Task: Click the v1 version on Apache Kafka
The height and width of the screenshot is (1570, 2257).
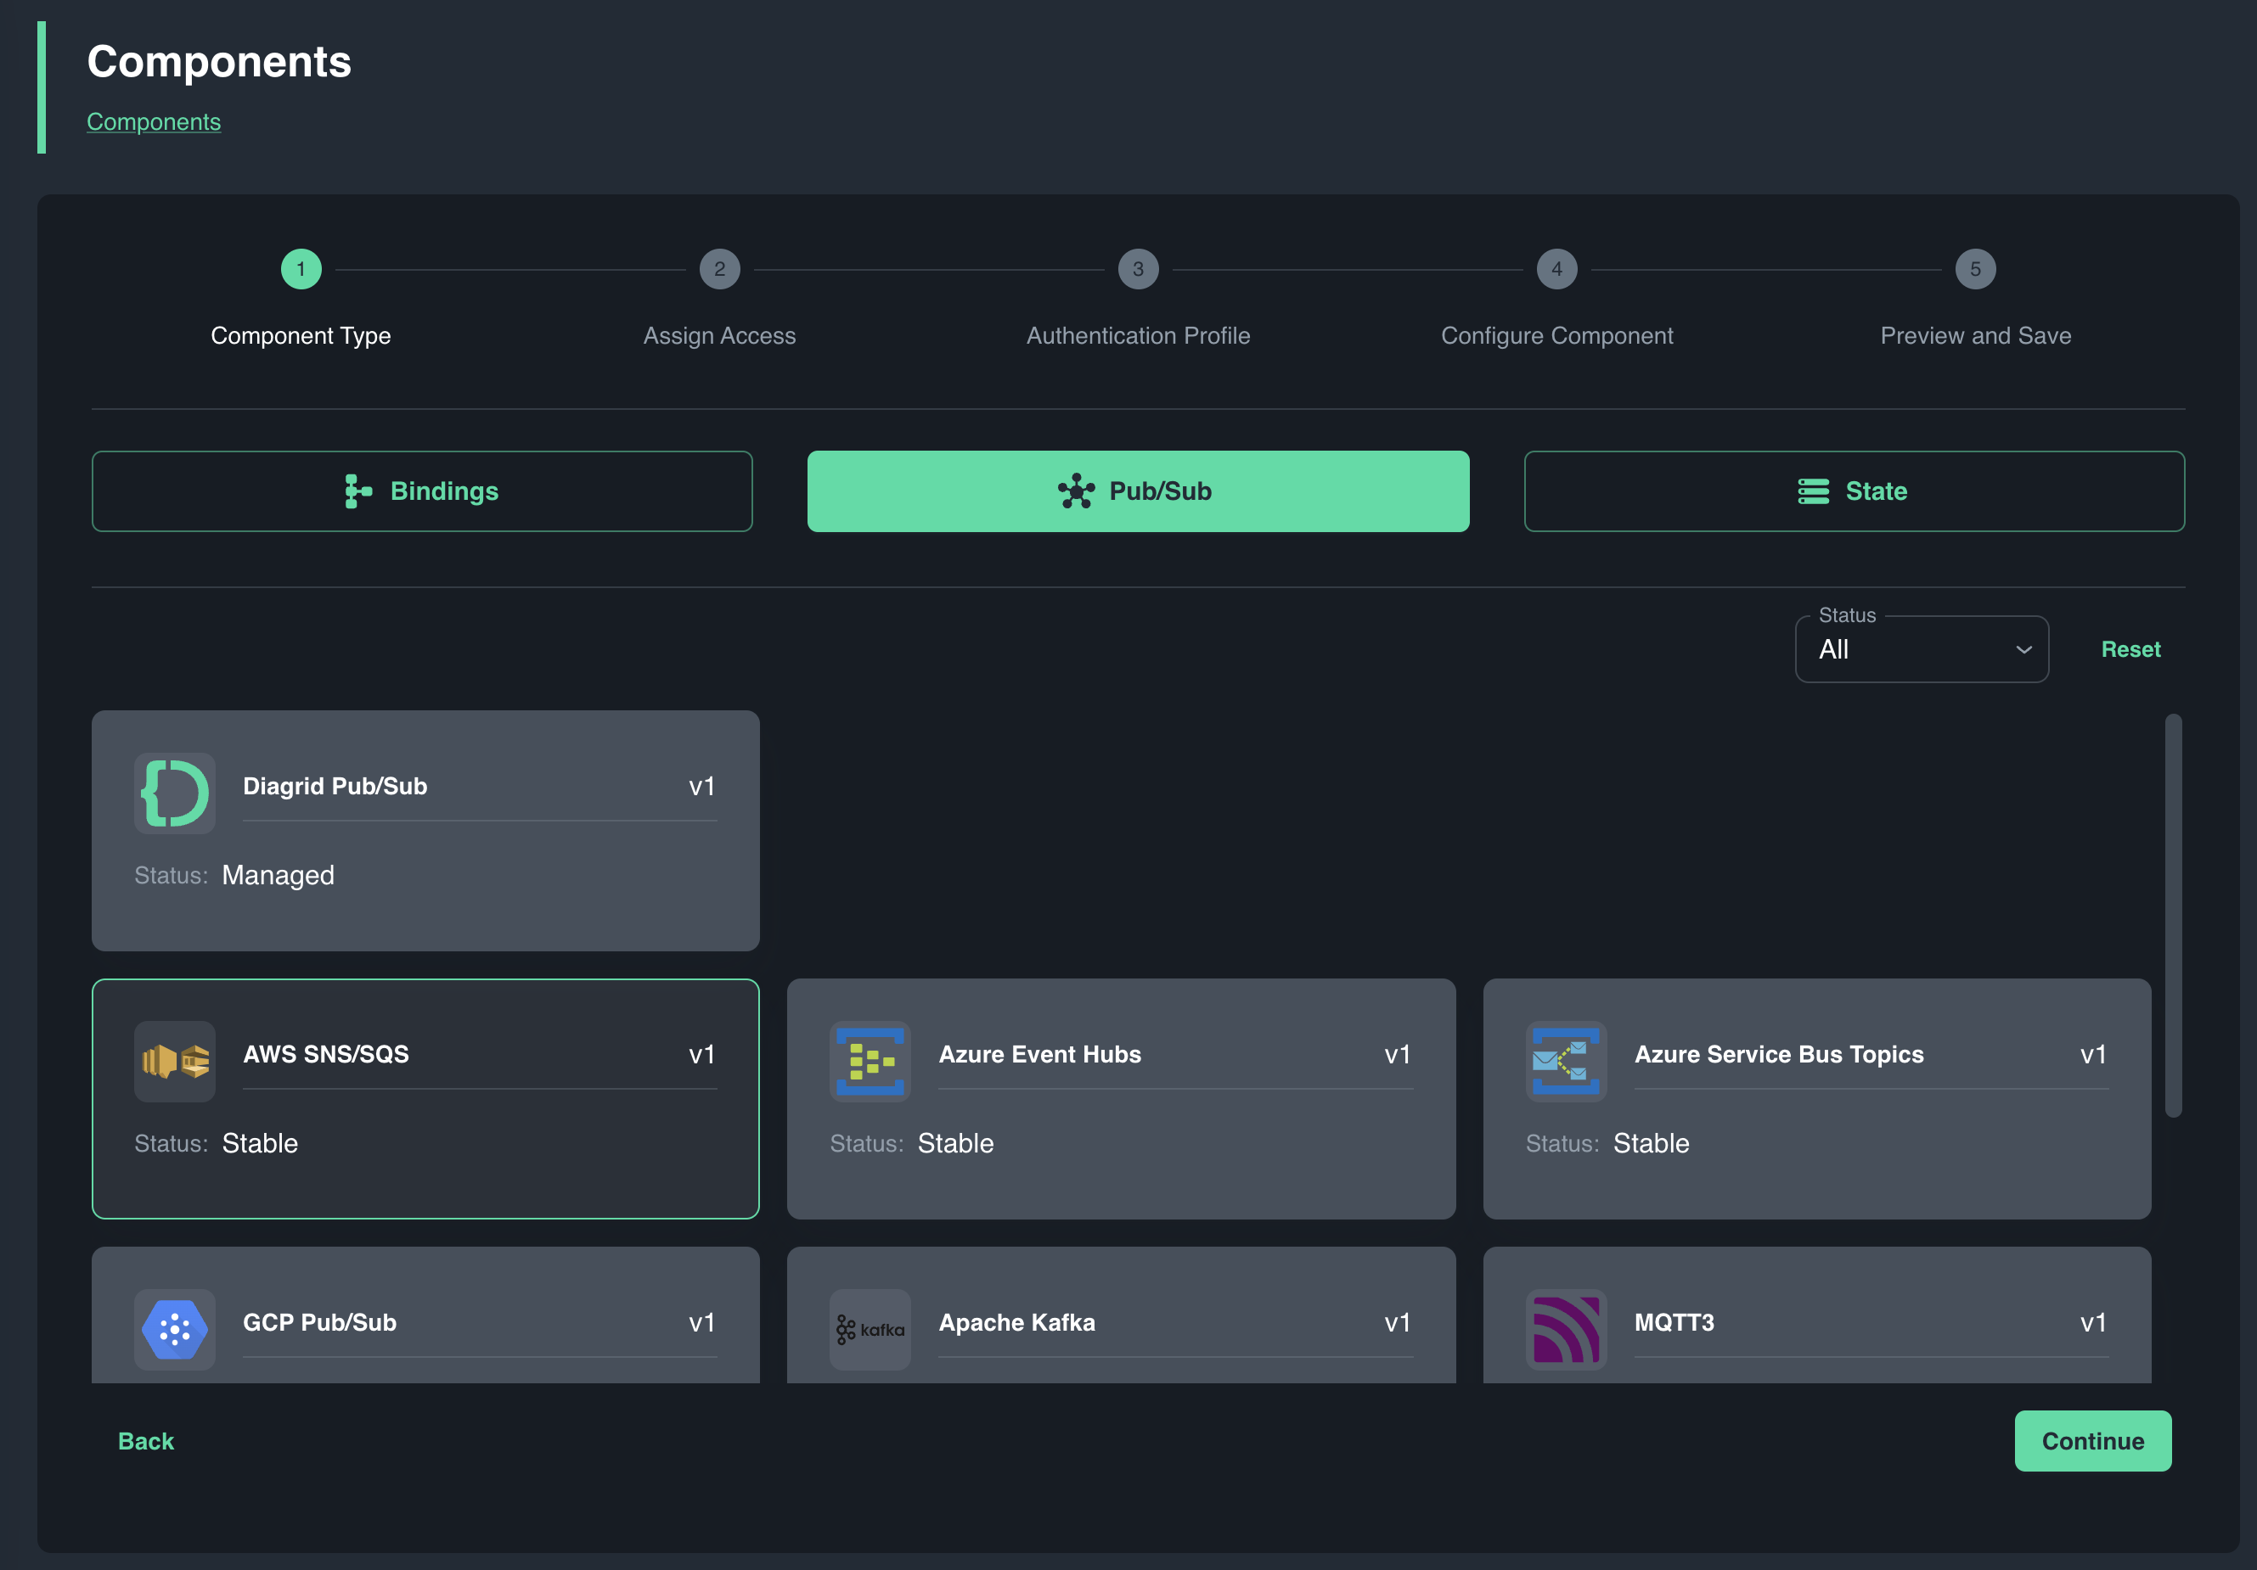Action: (x=1397, y=1322)
